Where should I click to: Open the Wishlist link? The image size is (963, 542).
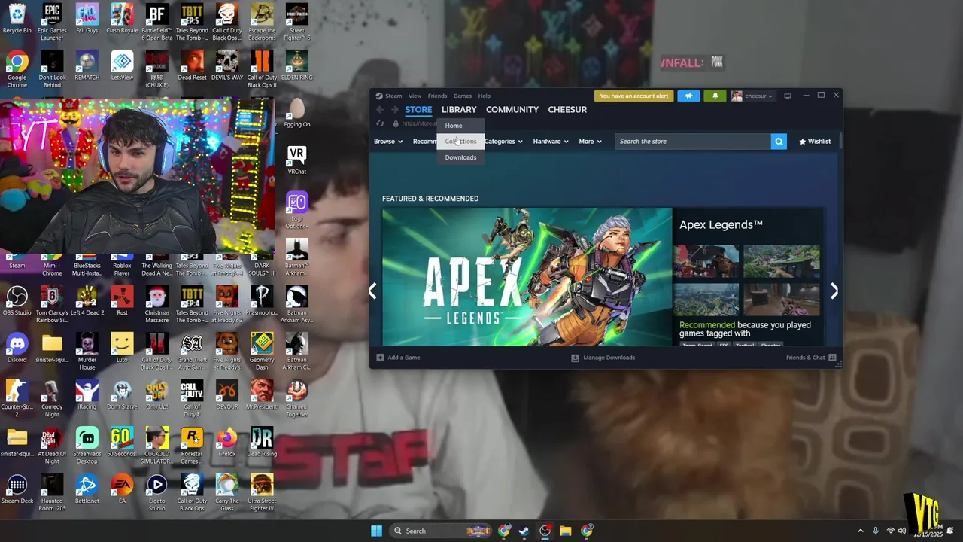pyautogui.click(x=815, y=142)
